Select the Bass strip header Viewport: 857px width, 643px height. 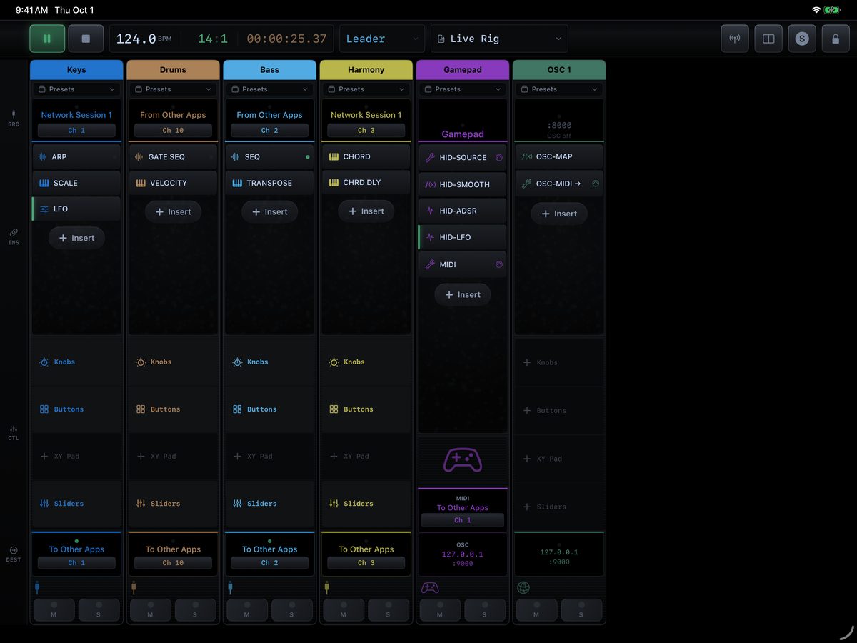pos(269,70)
